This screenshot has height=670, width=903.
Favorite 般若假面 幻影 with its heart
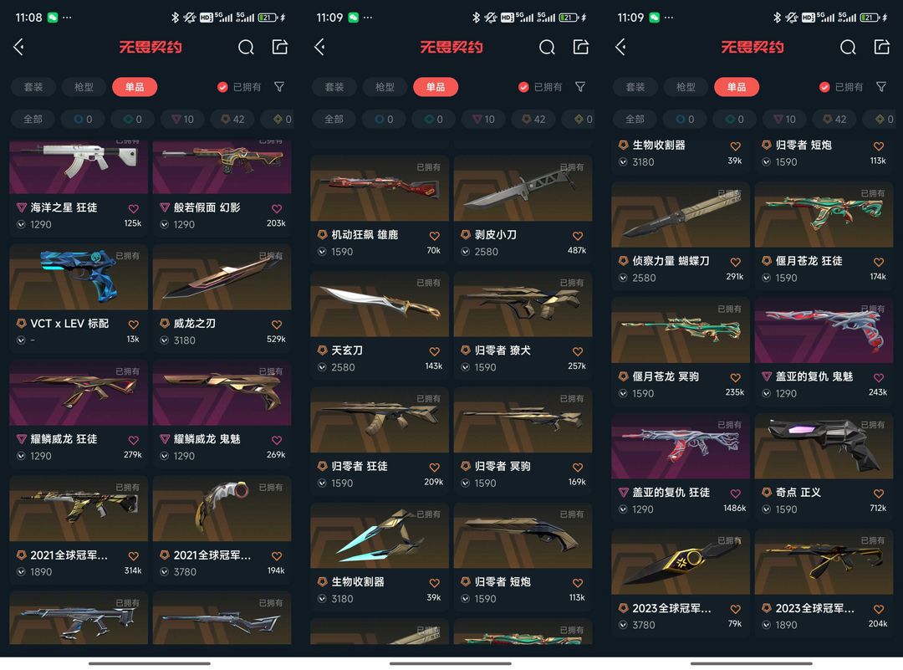coord(277,208)
